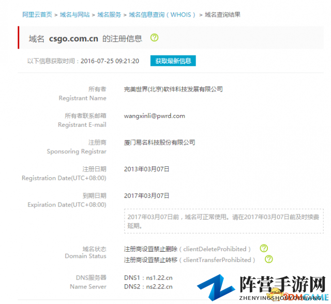Open help icon beside 的注册信息 heading
The width and height of the screenshot is (331, 304).
154,38
